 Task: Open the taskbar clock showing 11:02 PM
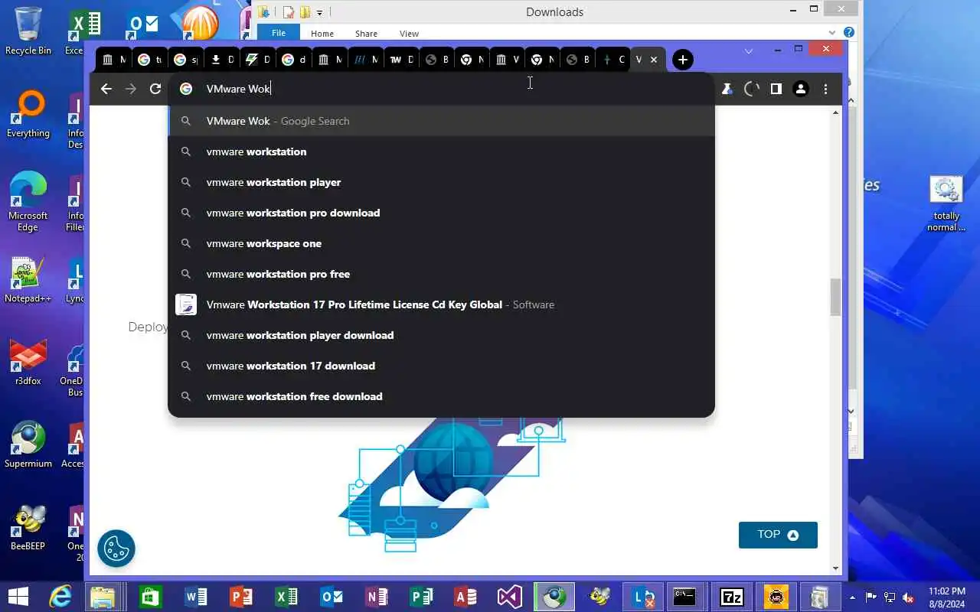946,597
